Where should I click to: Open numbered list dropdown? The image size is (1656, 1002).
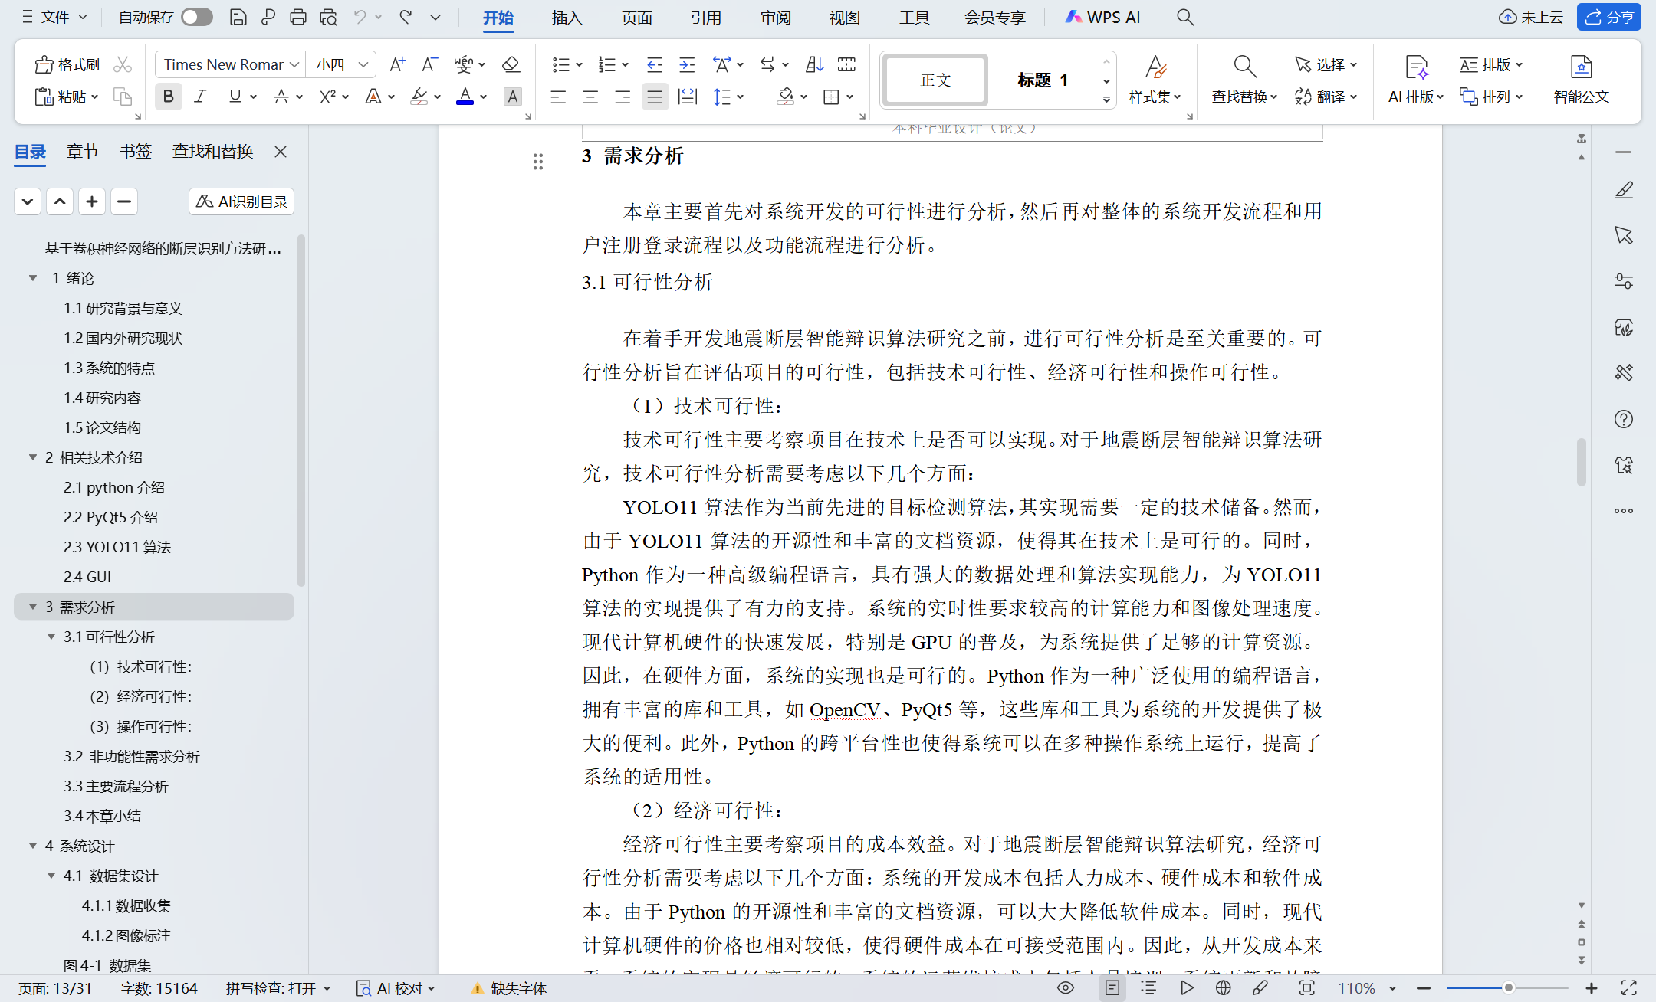(x=626, y=64)
